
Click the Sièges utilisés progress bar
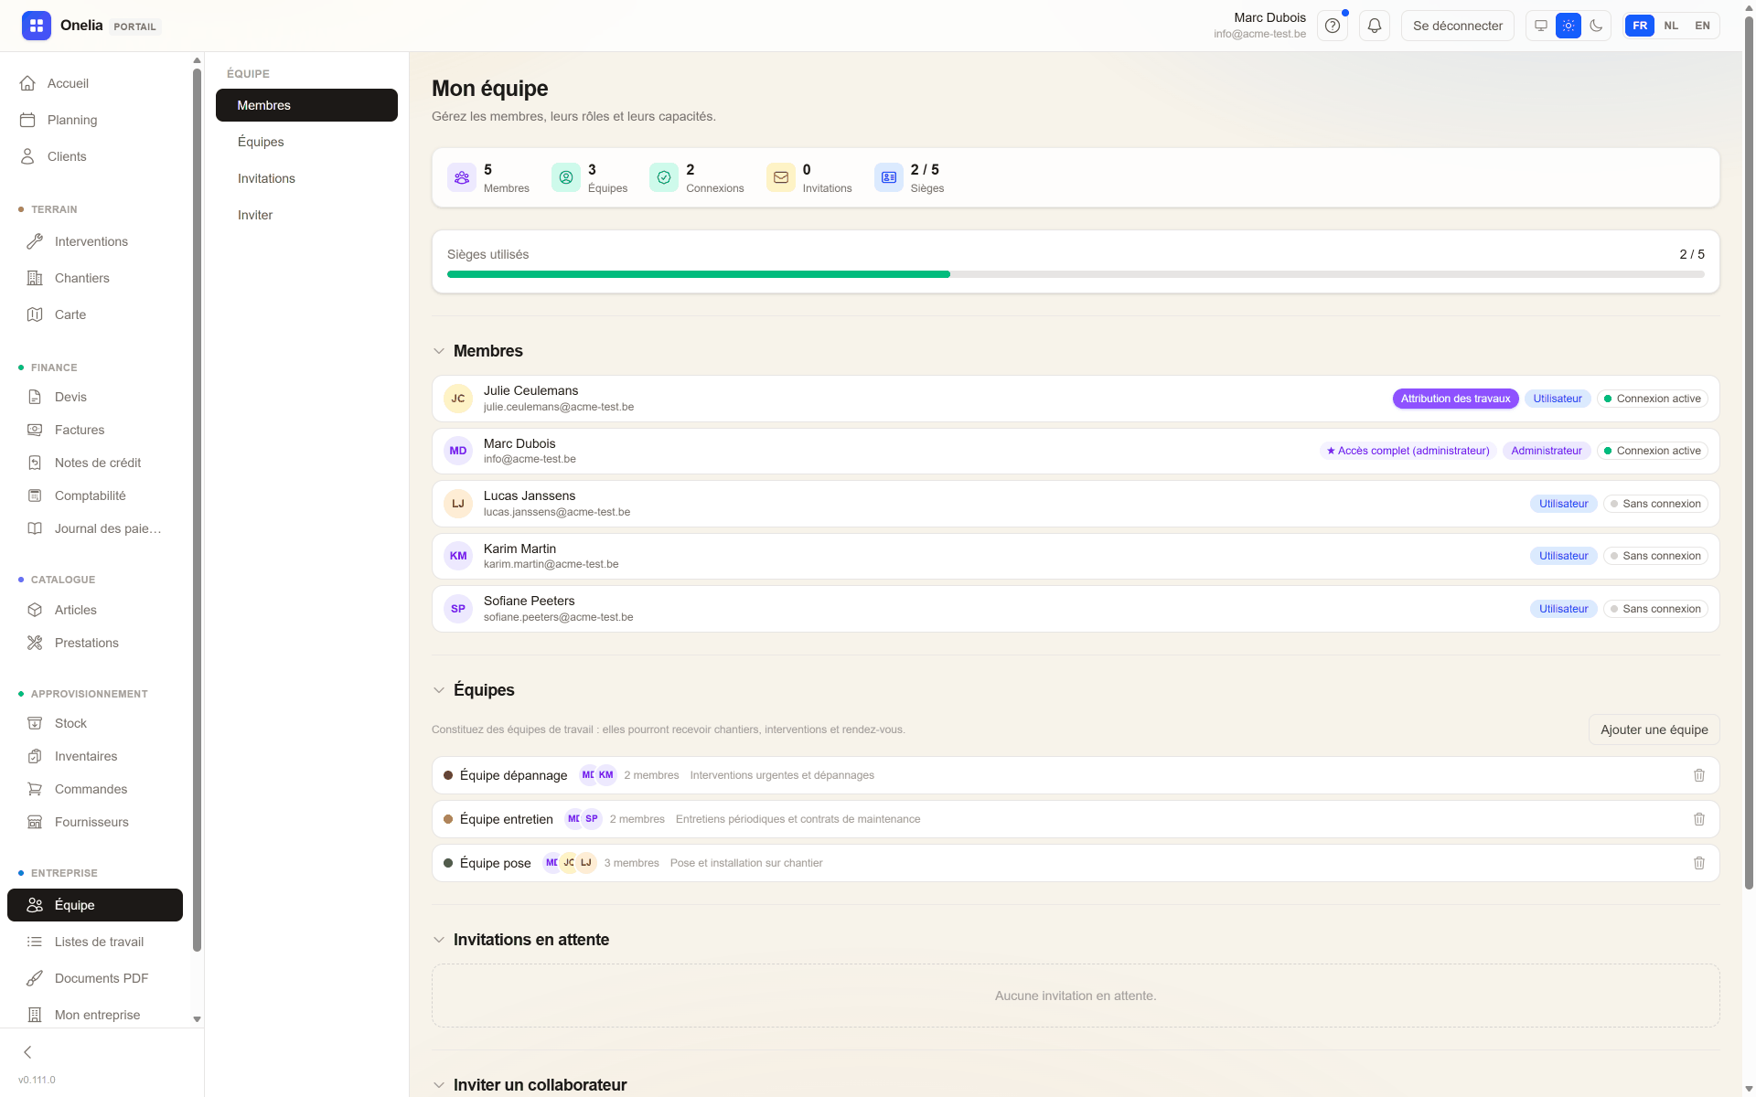point(1076,274)
